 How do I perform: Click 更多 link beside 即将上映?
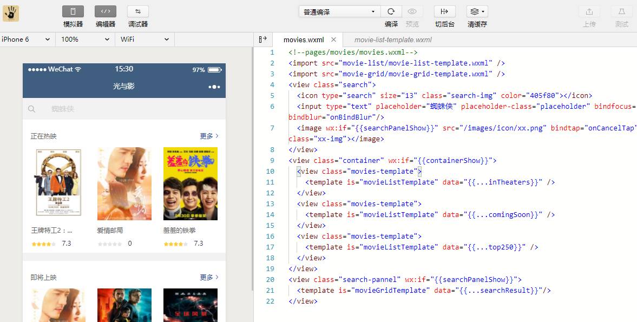(209, 277)
